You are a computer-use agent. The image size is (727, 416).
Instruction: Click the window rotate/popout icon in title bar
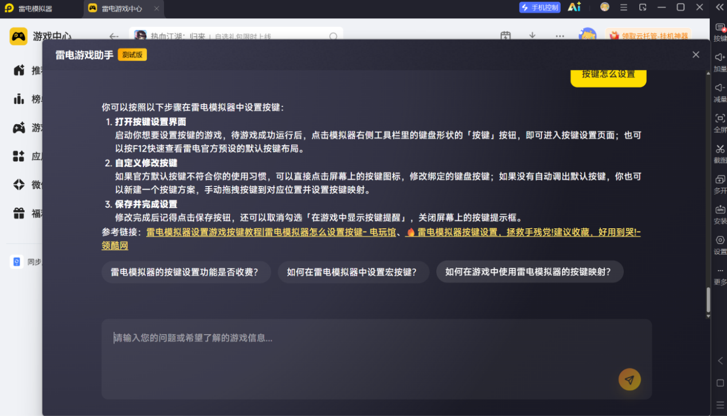pyautogui.click(x=643, y=7)
